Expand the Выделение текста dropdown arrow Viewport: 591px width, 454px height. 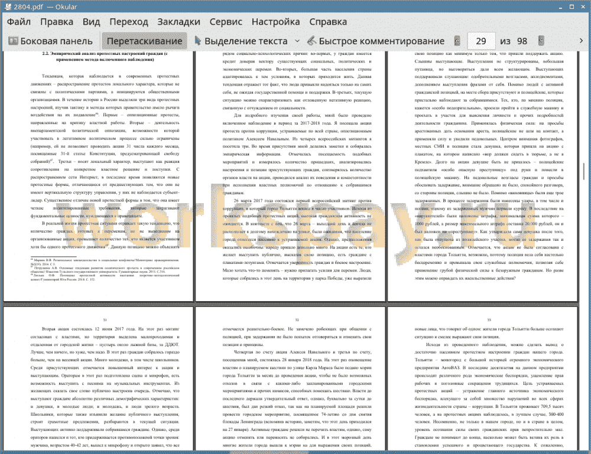tap(297, 41)
